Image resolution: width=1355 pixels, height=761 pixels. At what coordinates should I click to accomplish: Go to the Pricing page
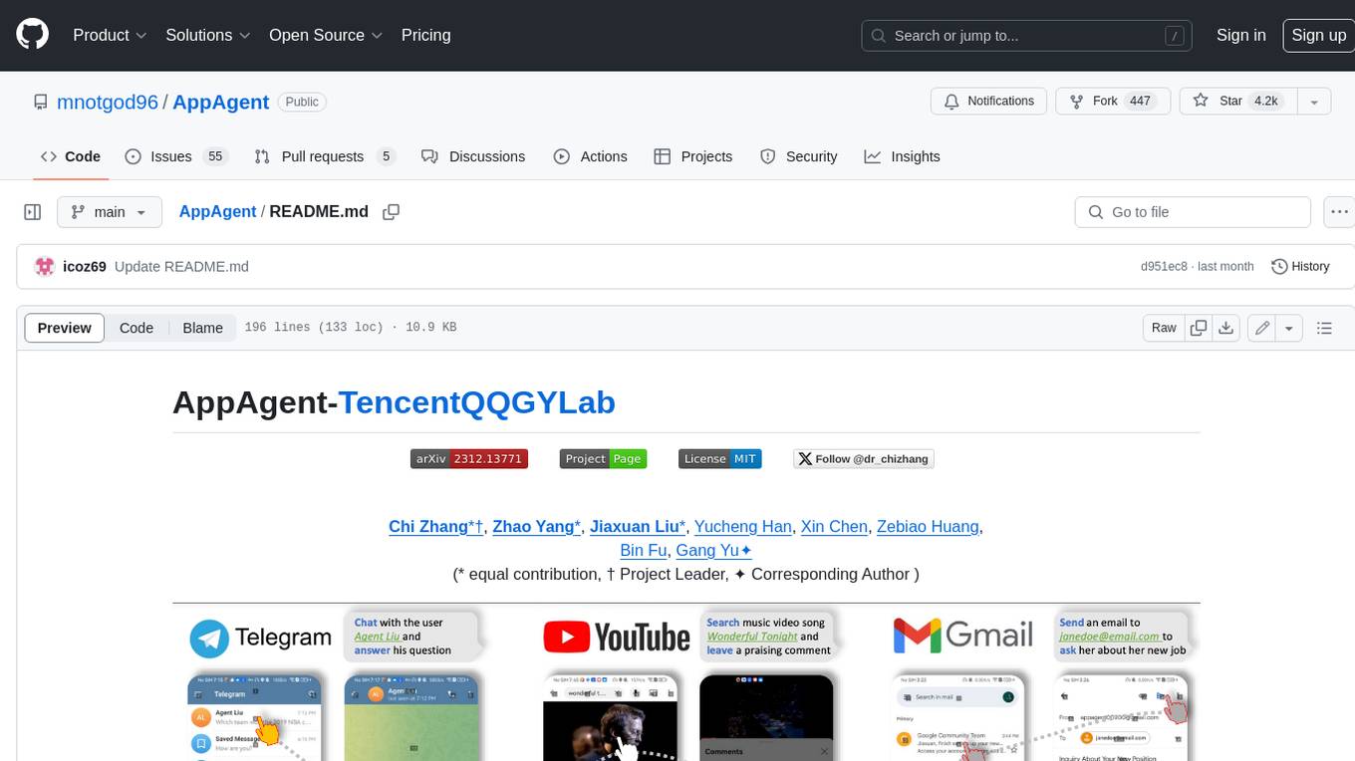[425, 35]
